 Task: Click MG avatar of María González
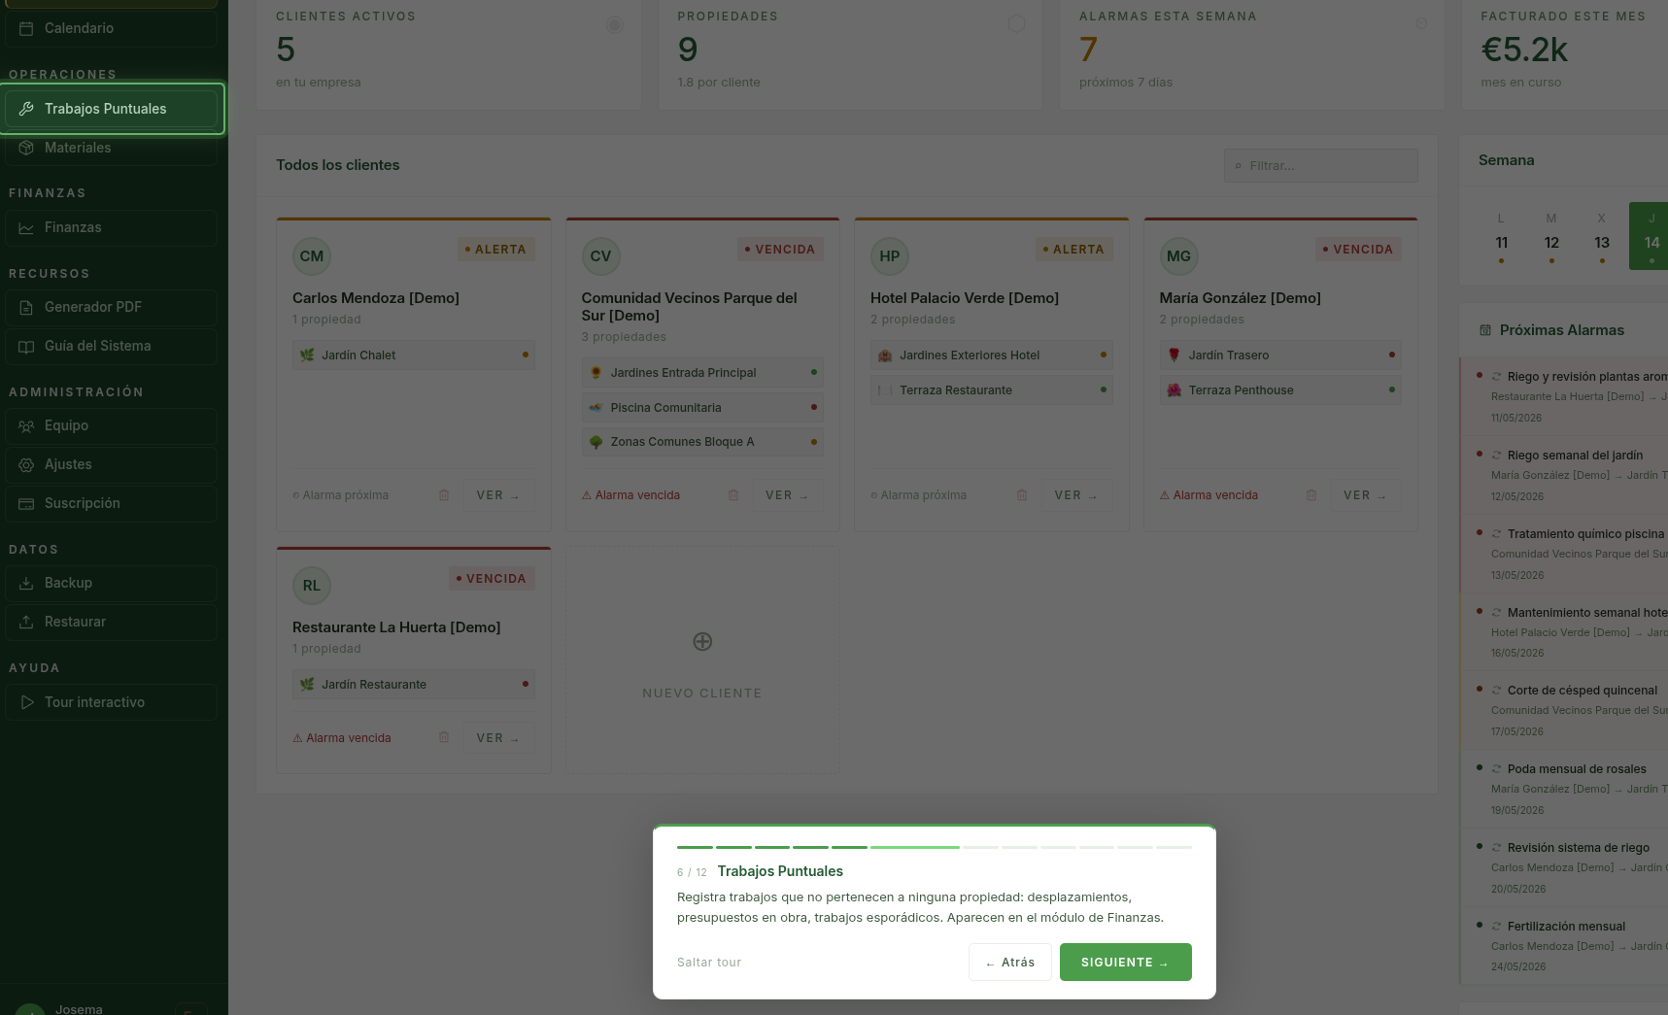click(x=1178, y=256)
